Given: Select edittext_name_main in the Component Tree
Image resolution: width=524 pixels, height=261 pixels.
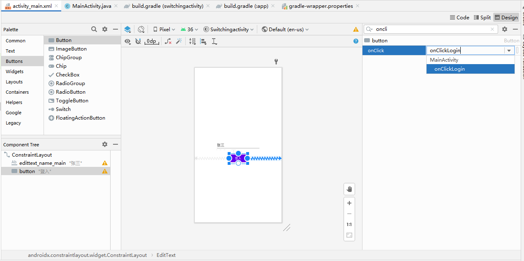Looking at the screenshot, I should pyautogui.click(x=42, y=163).
